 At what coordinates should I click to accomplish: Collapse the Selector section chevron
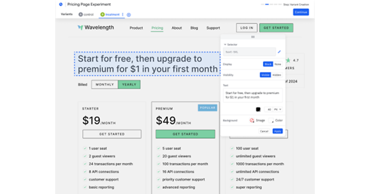(x=225, y=45)
